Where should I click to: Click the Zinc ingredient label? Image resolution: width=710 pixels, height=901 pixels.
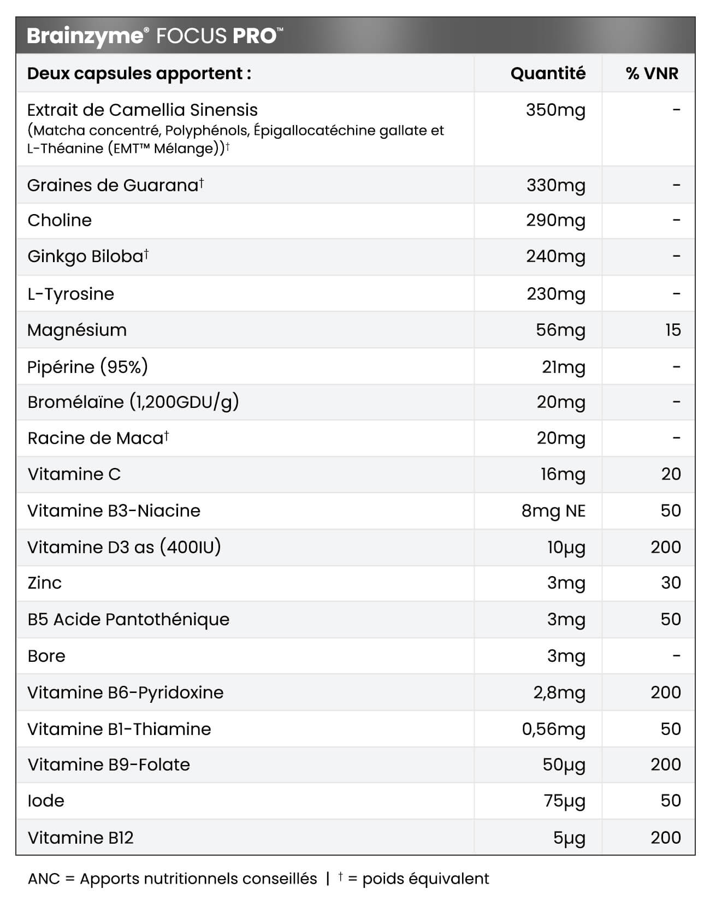pos(45,583)
